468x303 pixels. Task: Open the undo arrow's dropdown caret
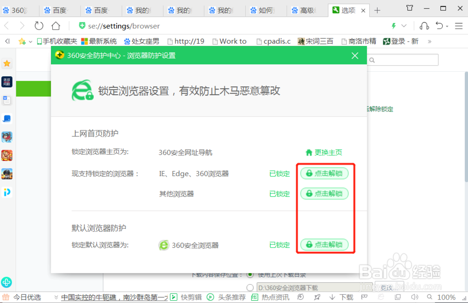click(x=447, y=27)
